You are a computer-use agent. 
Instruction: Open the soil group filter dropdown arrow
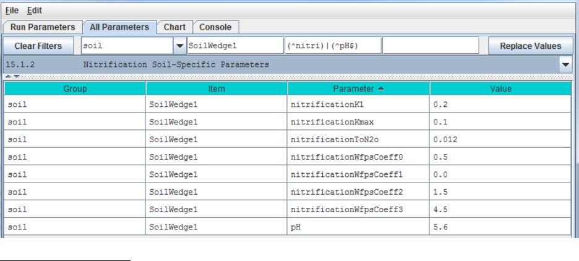coord(179,46)
